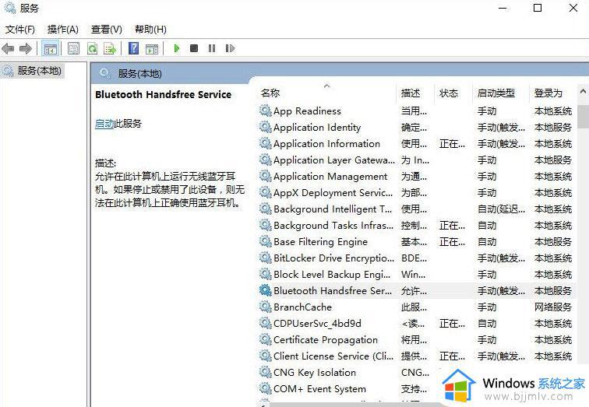Viewport: 589px width, 407px height.
Task: Click gear icon of AppX Deployment Service
Action: (x=266, y=192)
